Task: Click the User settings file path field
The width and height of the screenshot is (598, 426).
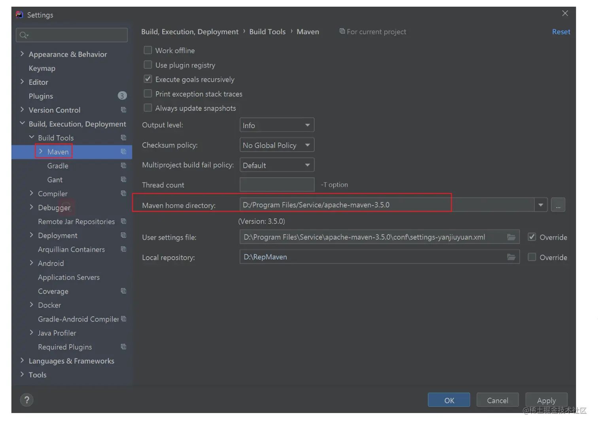Action: (x=379, y=237)
